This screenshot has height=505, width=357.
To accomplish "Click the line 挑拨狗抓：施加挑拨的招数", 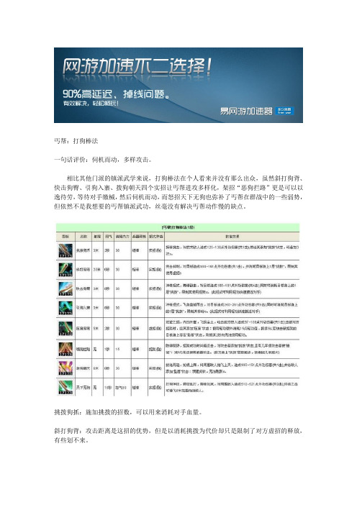I will 128,412.
